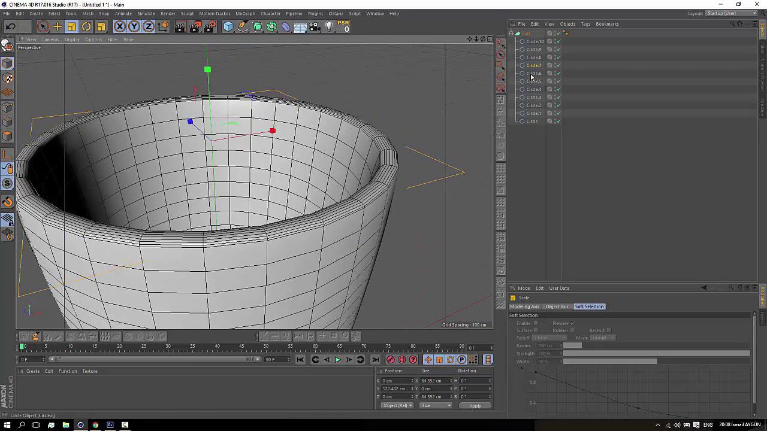Toggle the Preview checkbox

572,323
